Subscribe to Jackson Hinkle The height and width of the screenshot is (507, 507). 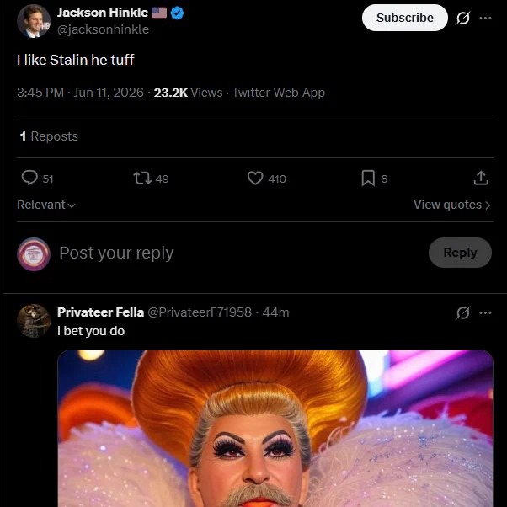[x=404, y=18]
